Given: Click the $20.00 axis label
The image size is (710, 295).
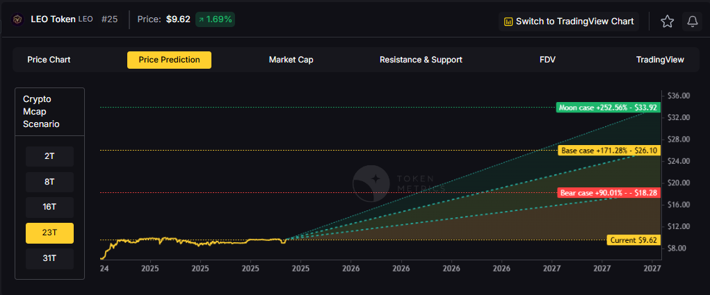Looking at the screenshot, I should [x=678, y=183].
